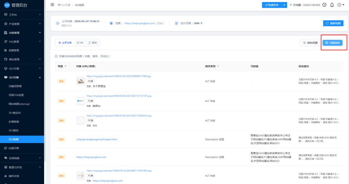Click the 错误类型 column filter icon
The width and height of the screenshot is (349, 184).
pyautogui.click(x=218, y=67)
